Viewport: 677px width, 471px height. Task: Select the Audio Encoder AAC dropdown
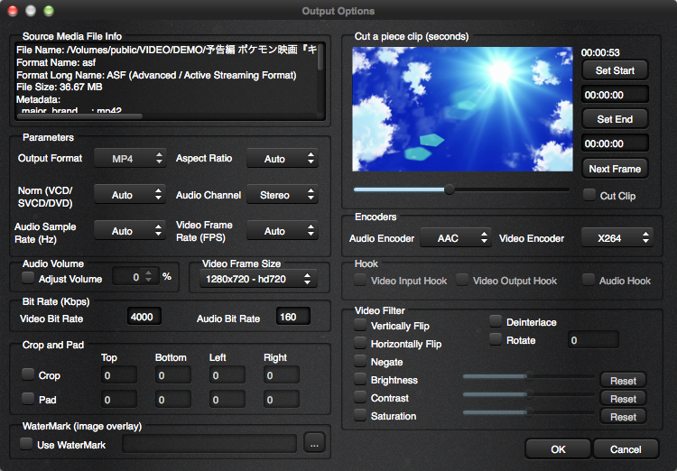456,238
